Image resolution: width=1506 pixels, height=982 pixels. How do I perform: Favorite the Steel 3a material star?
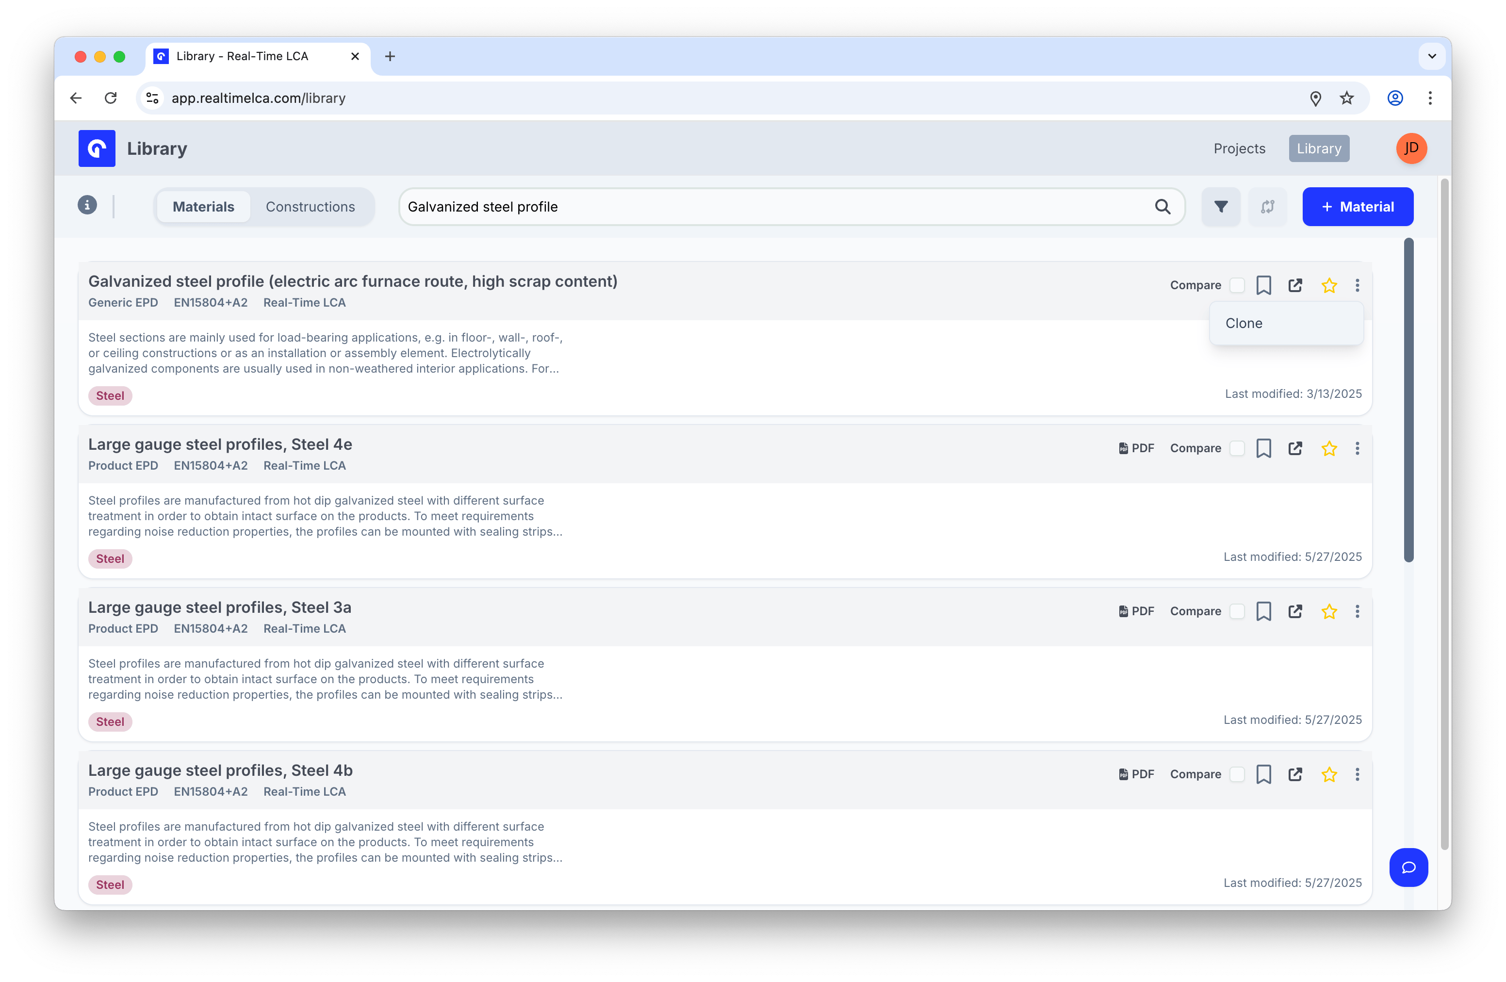tap(1329, 611)
